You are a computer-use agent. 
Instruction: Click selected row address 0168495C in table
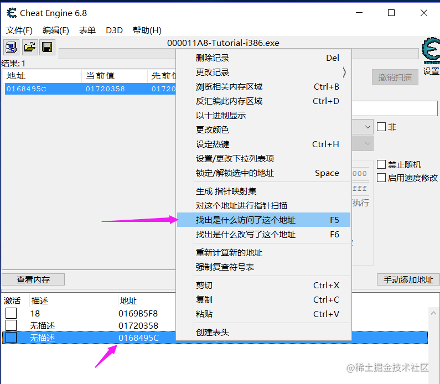pos(138,338)
